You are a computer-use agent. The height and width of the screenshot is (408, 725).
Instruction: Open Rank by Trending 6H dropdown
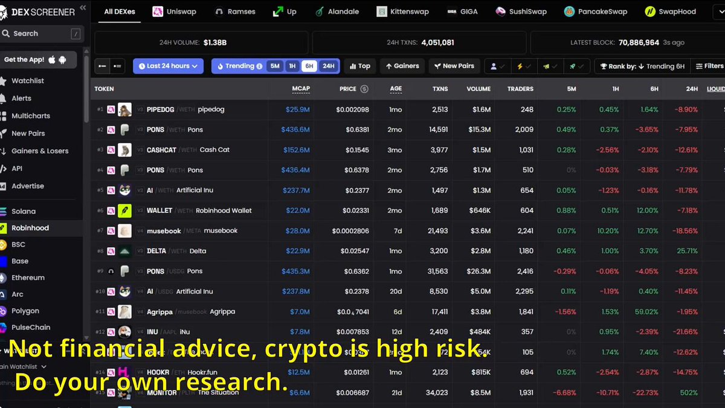[641, 66]
